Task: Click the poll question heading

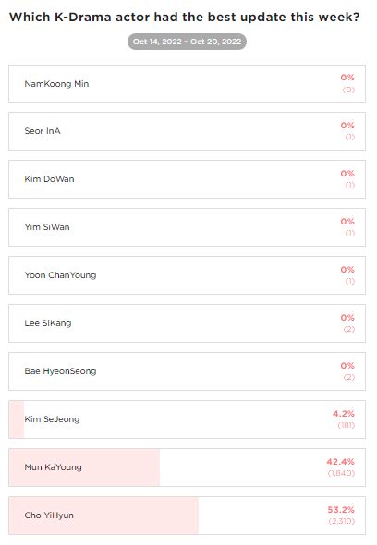Action: point(184,17)
